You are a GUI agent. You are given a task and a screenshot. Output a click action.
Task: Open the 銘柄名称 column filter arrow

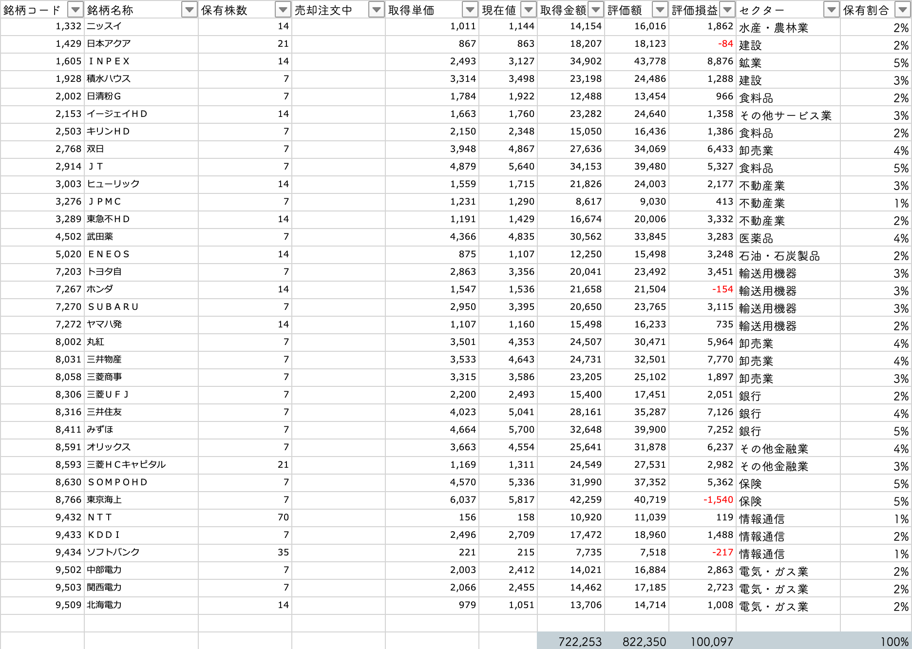click(189, 10)
